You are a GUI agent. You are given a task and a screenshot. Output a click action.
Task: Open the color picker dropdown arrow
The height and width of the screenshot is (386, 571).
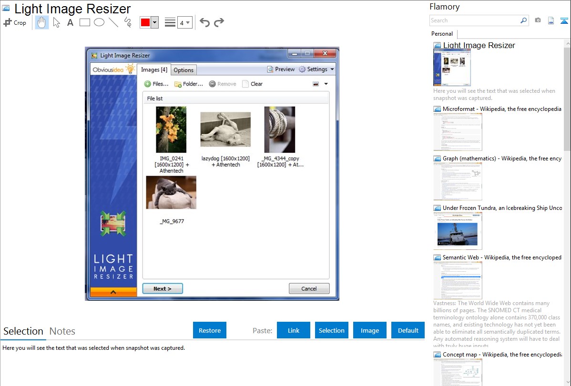(155, 22)
